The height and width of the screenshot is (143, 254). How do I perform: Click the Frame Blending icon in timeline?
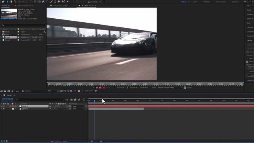coord(75,100)
